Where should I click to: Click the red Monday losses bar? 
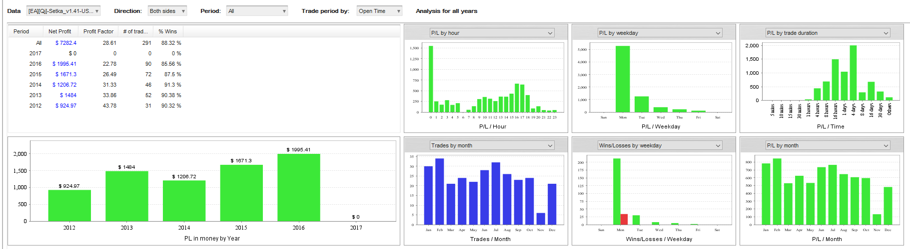pyautogui.click(x=624, y=220)
